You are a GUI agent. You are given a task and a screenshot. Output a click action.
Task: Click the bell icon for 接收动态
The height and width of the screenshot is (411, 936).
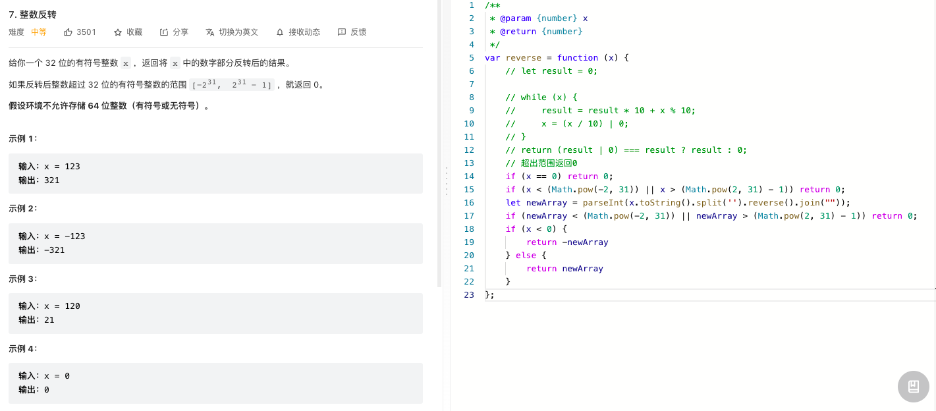coord(280,32)
